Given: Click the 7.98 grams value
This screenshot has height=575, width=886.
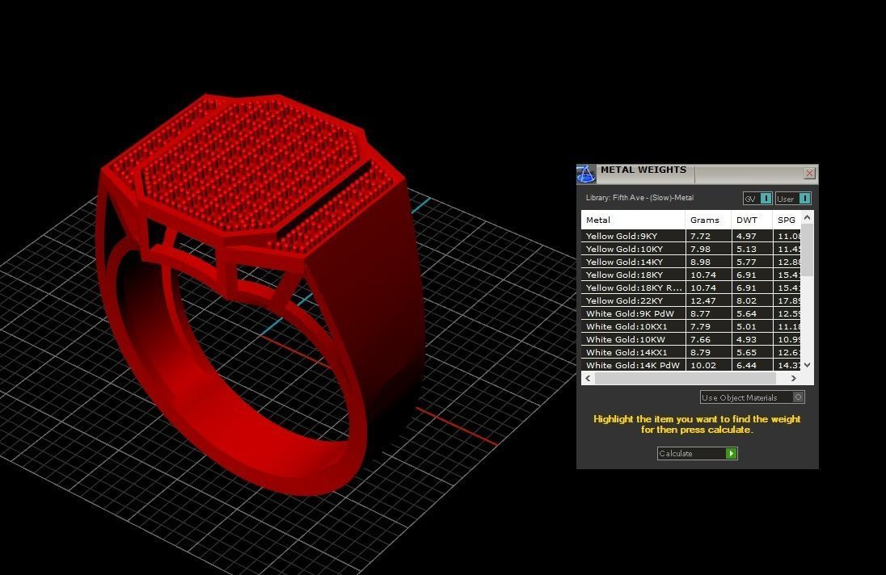Looking at the screenshot, I should coord(700,249).
